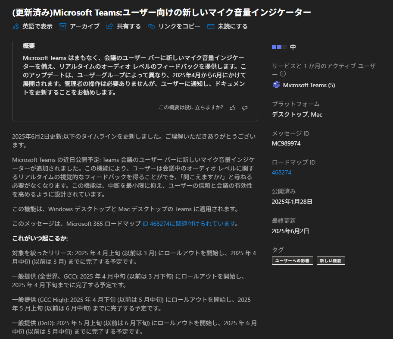The height and width of the screenshot is (339, 393).
Task: Share the message via 共有する label
Action: point(129,26)
